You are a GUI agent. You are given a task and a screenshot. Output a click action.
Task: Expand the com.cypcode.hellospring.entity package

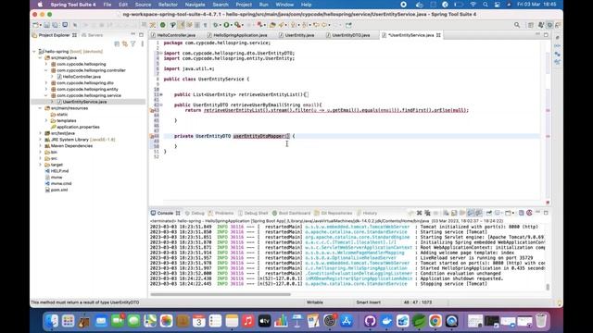coord(46,89)
